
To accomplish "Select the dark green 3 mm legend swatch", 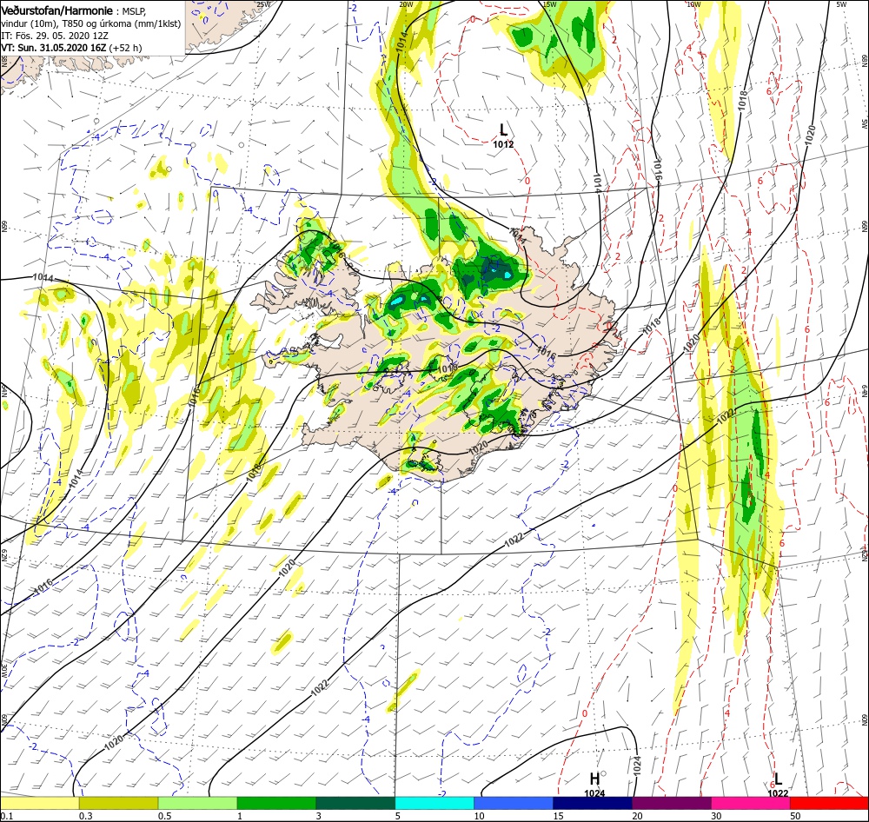I will pyautogui.click(x=355, y=803).
